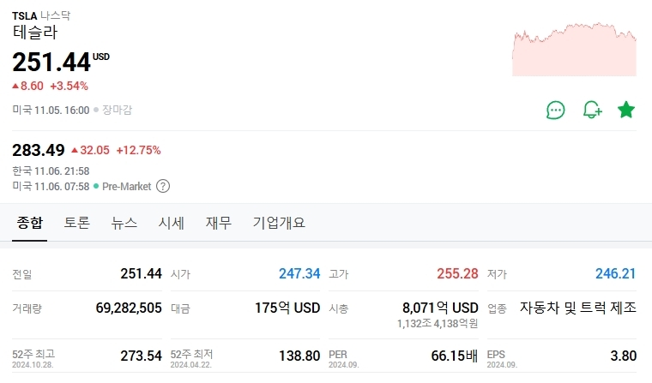This screenshot has height=383, width=652.
Task: Click the EPS value 3.80
Action: point(624,356)
